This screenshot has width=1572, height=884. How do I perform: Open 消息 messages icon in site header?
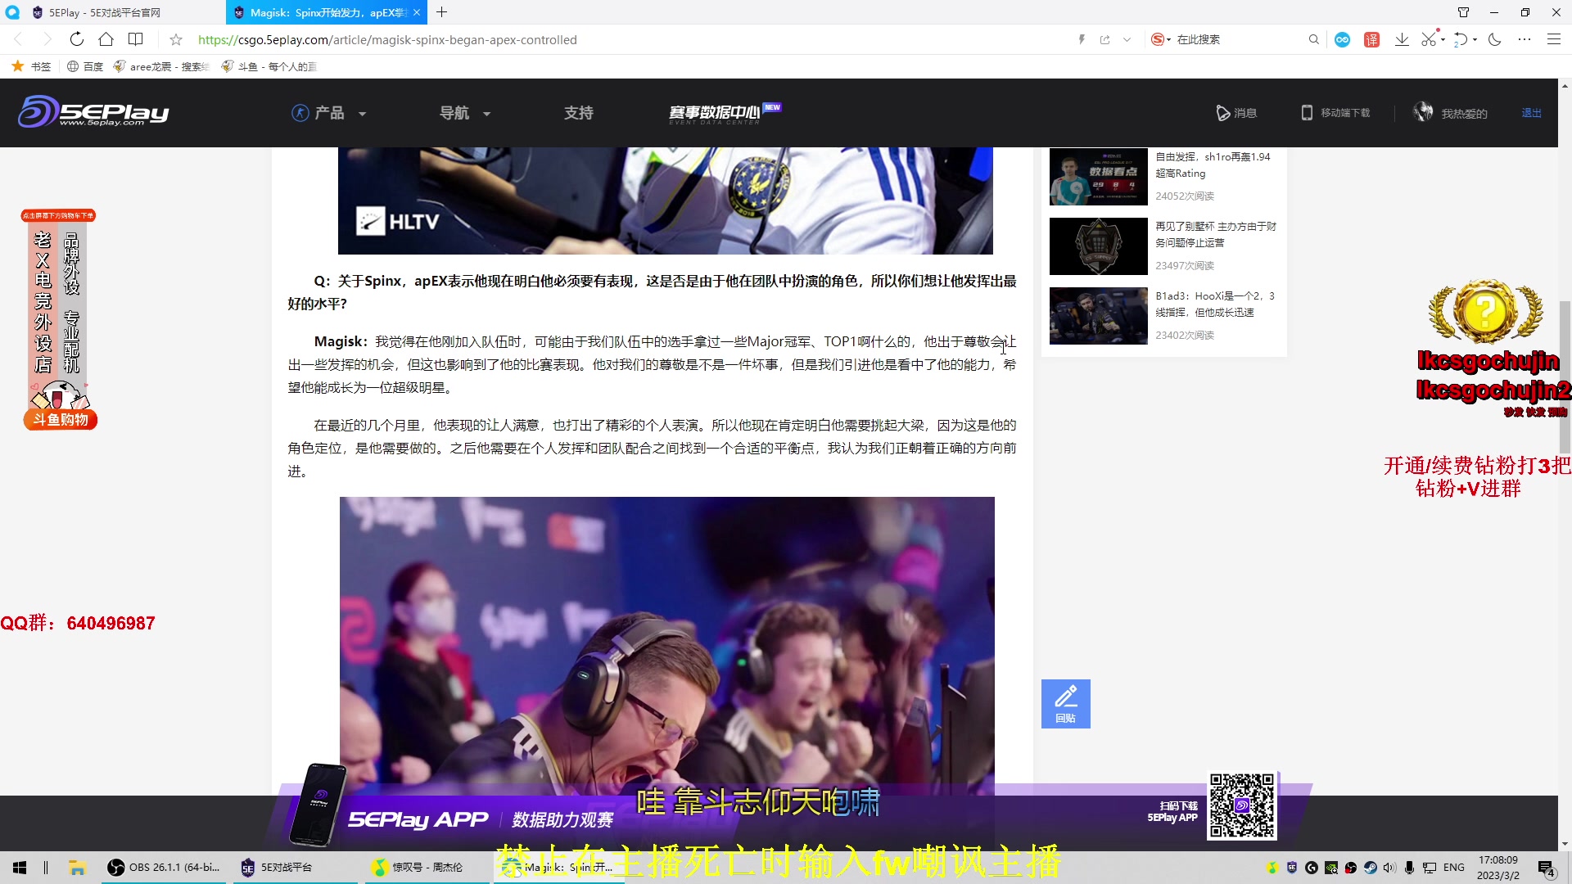pyautogui.click(x=1225, y=113)
